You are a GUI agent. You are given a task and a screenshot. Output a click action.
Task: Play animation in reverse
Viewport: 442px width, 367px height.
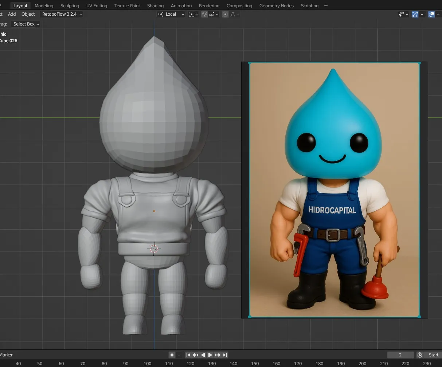pyautogui.click(x=203, y=355)
